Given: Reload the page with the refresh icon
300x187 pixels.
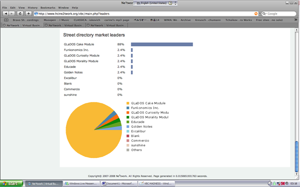Looking at the screenshot, I should pos(20,14).
